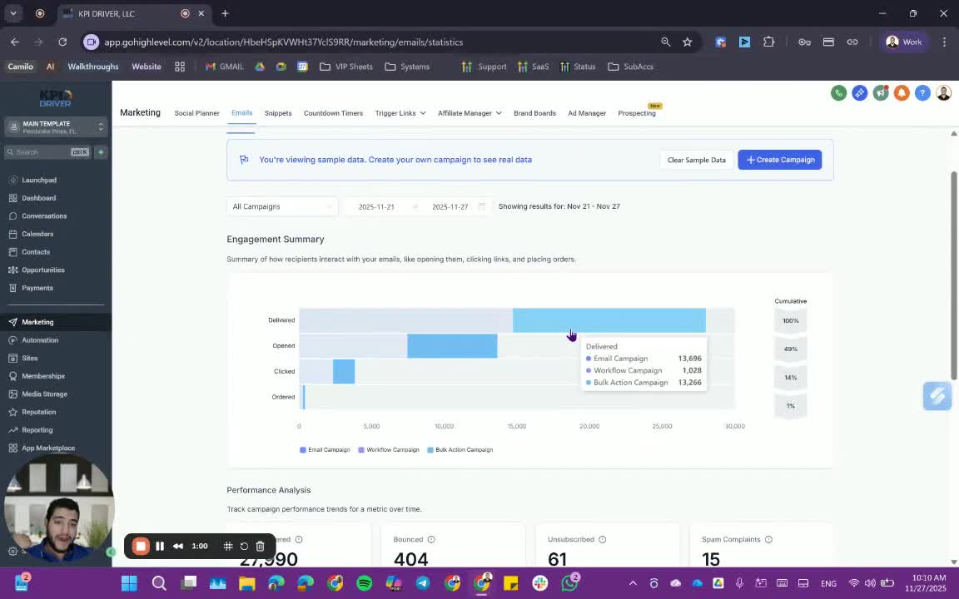Click info icon next to Spam Complaints
The width and height of the screenshot is (959, 599).
pos(769,540)
